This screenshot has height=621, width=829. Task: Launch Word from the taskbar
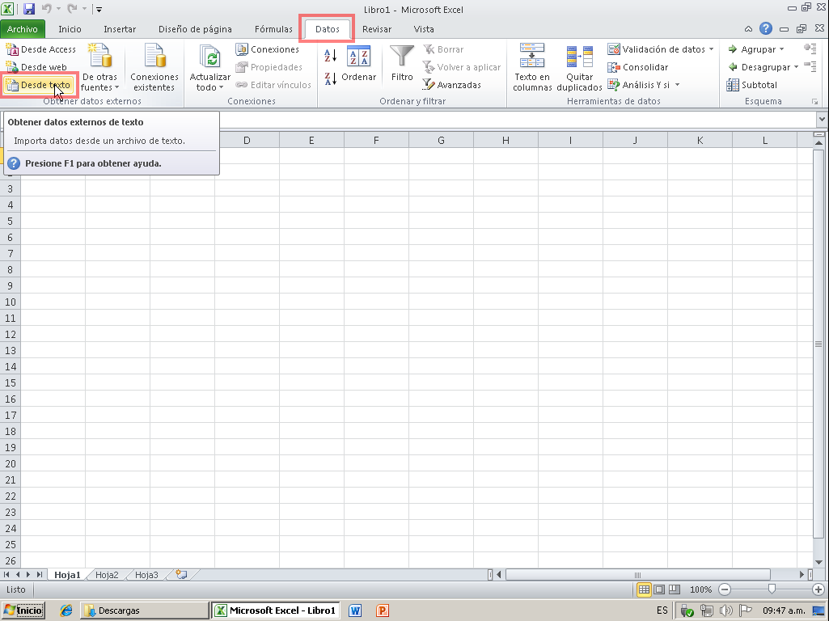point(355,610)
